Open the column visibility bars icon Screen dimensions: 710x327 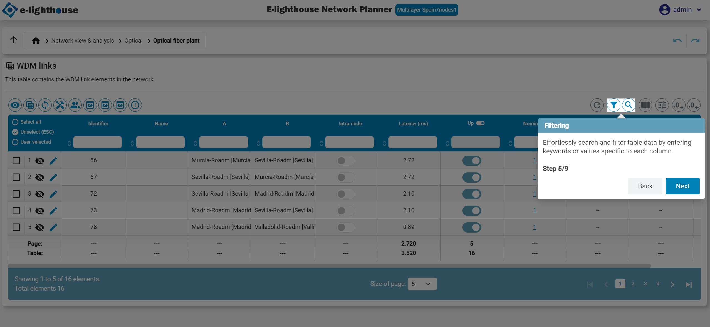pos(645,105)
